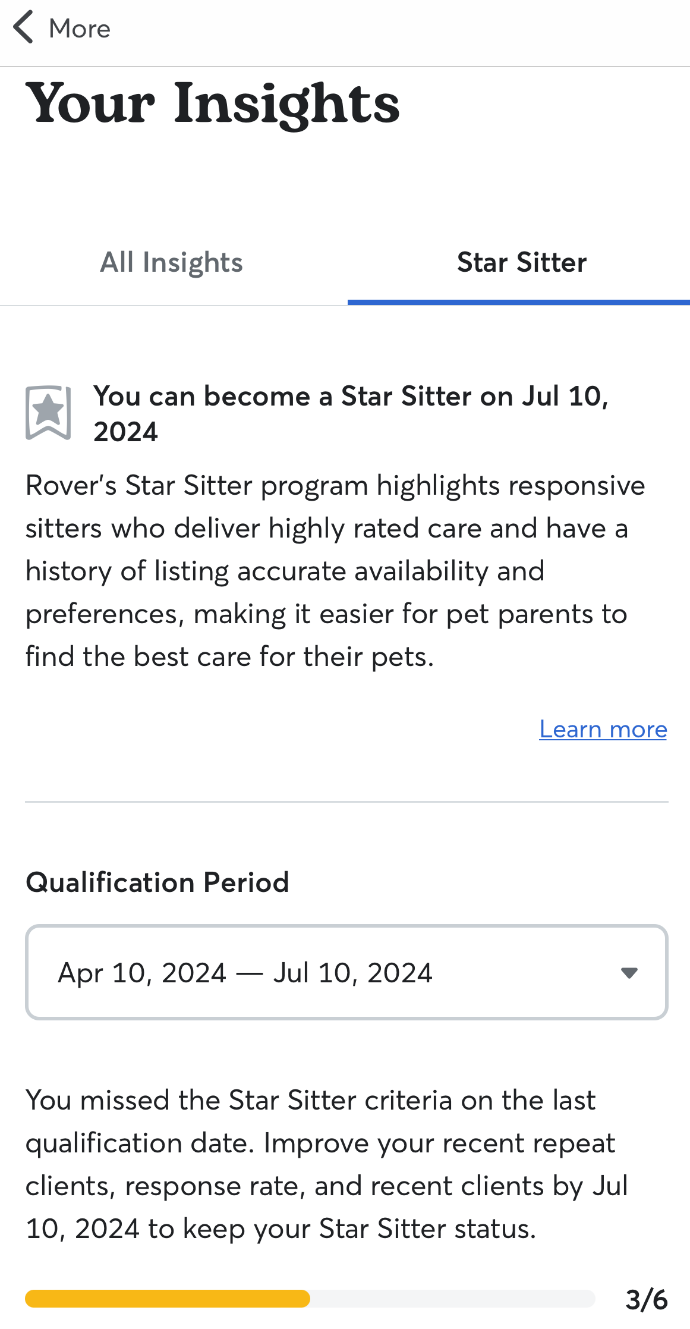Switch to the All Insights tab
690x1329 pixels.
(171, 262)
